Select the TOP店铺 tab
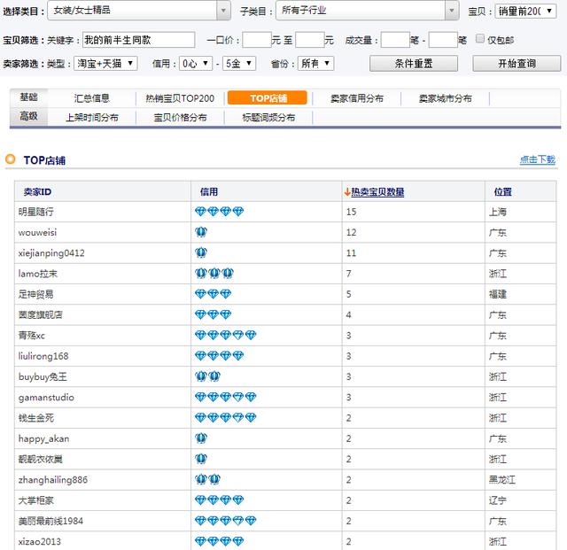The width and height of the screenshot is (567, 550). pyautogui.click(x=268, y=98)
